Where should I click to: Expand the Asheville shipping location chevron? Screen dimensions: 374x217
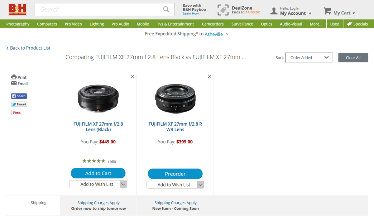tap(227, 34)
